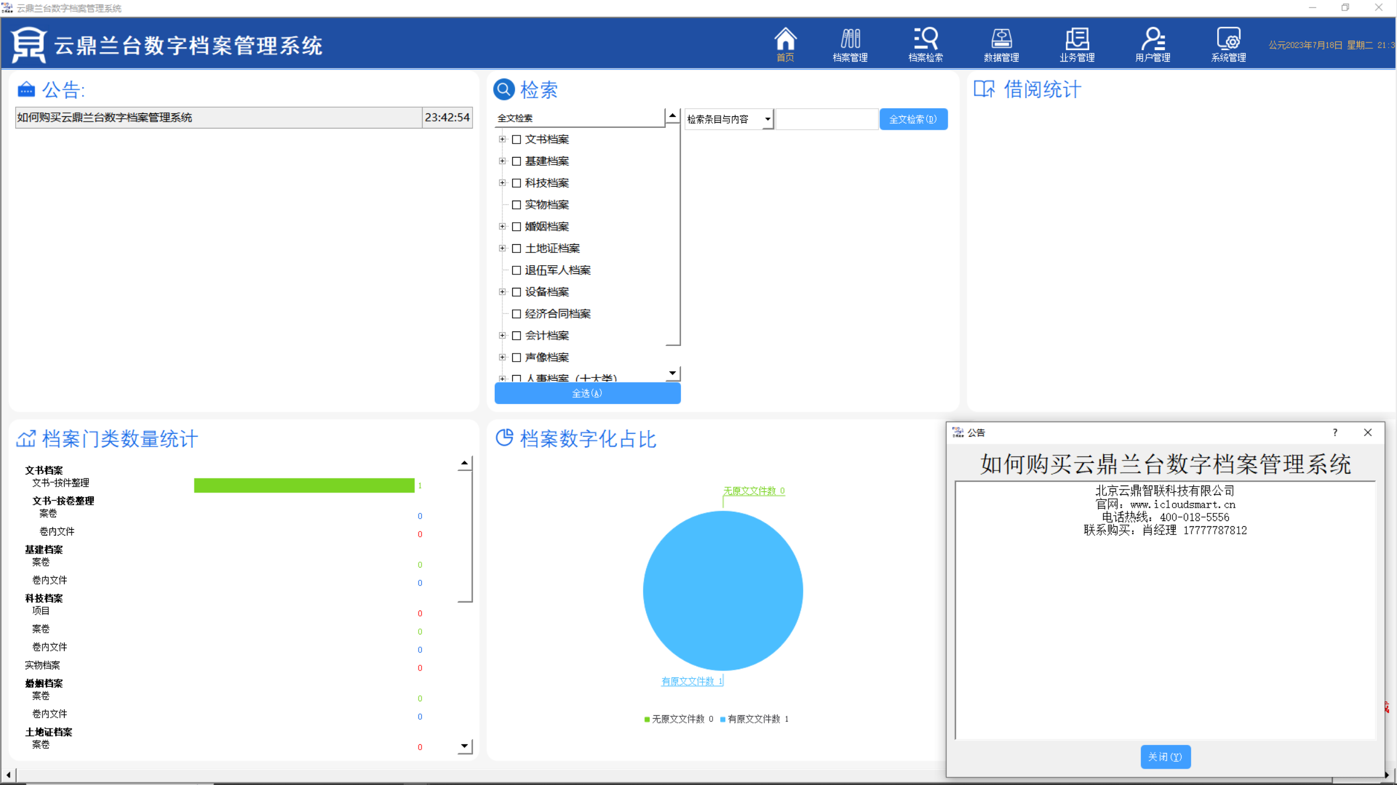Click the green 文书-按件整理 bar

304,486
